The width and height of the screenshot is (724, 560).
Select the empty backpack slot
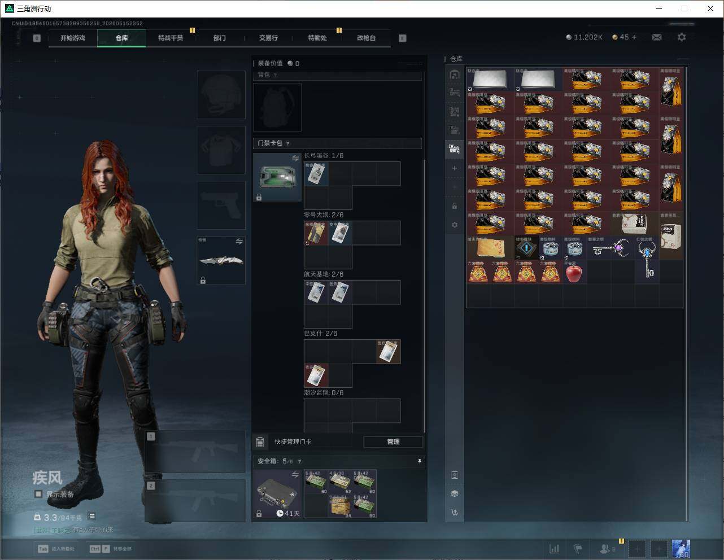277,107
